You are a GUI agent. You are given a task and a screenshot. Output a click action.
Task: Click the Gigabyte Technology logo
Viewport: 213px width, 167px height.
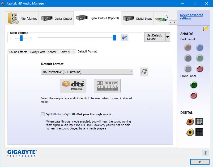(22, 153)
